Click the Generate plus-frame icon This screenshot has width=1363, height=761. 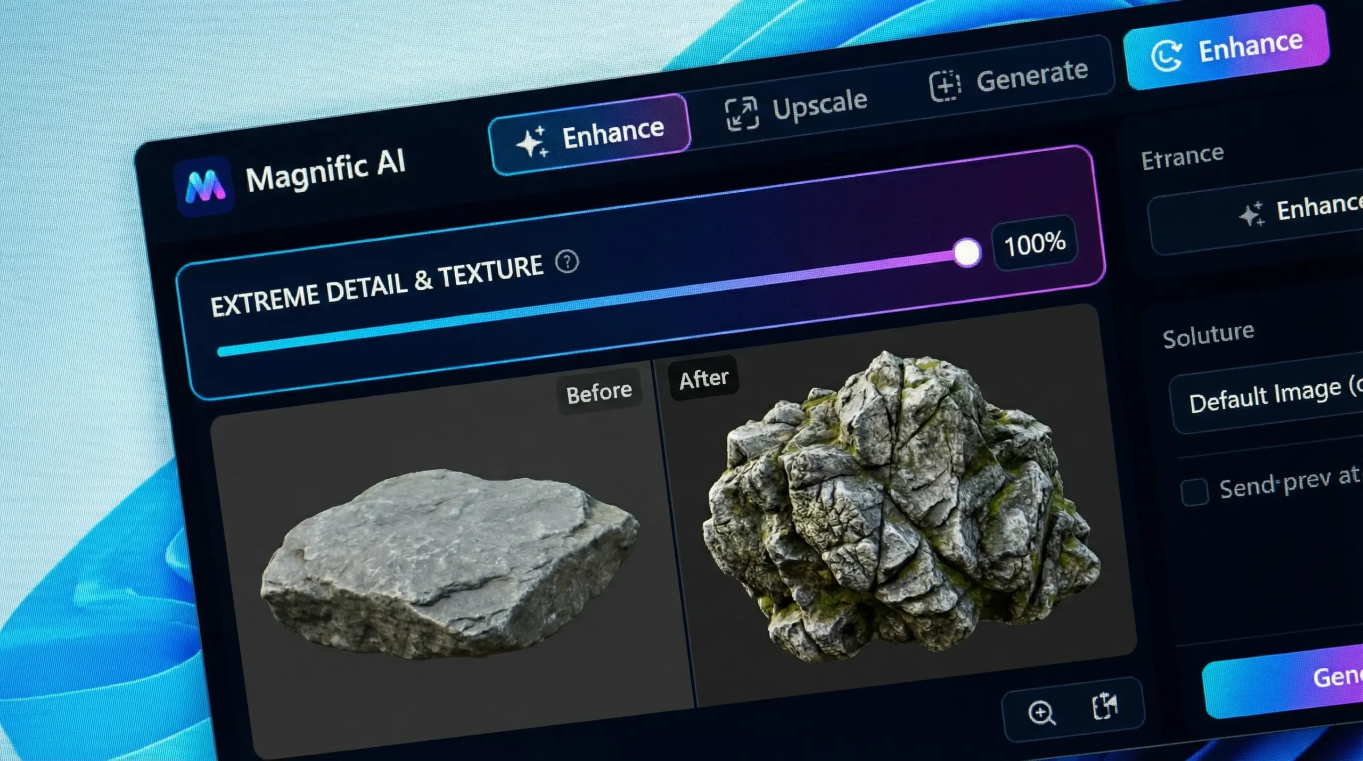coord(945,86)
